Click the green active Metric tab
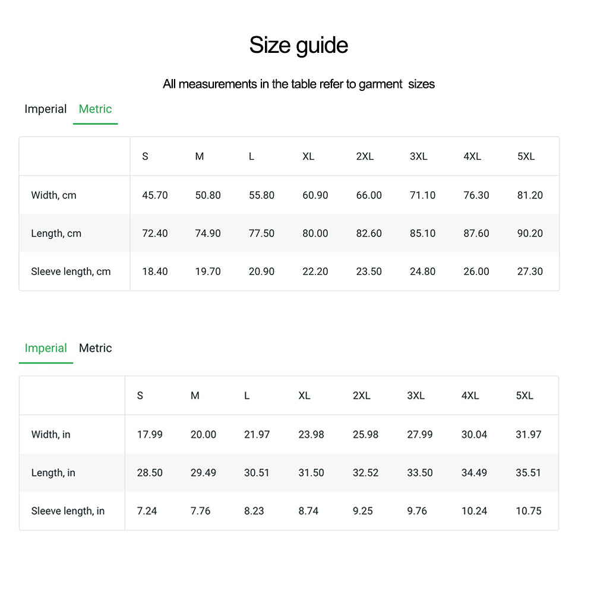 tap(95, 109)
